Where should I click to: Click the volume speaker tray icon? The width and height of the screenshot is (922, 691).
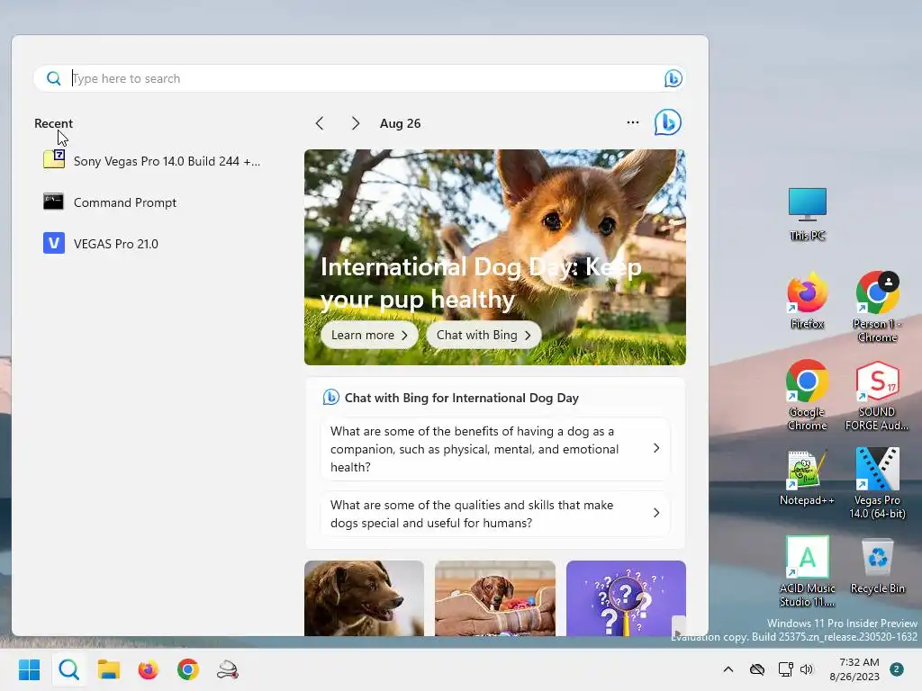pyautogui.click(x=807, y=669)
